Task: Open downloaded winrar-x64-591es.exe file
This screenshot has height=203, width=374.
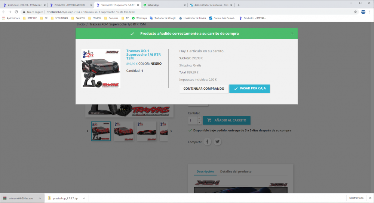Action: 18,198
